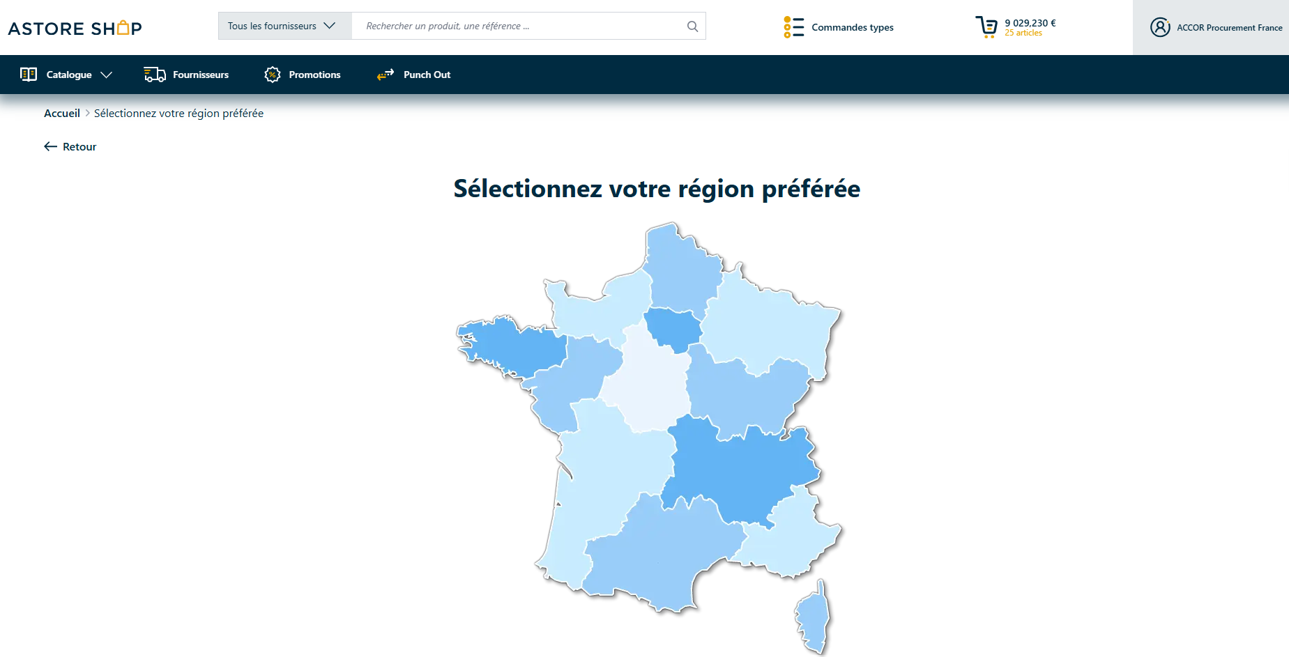
Task: Go to Accueil breadcrumb link
Action: 62,113
